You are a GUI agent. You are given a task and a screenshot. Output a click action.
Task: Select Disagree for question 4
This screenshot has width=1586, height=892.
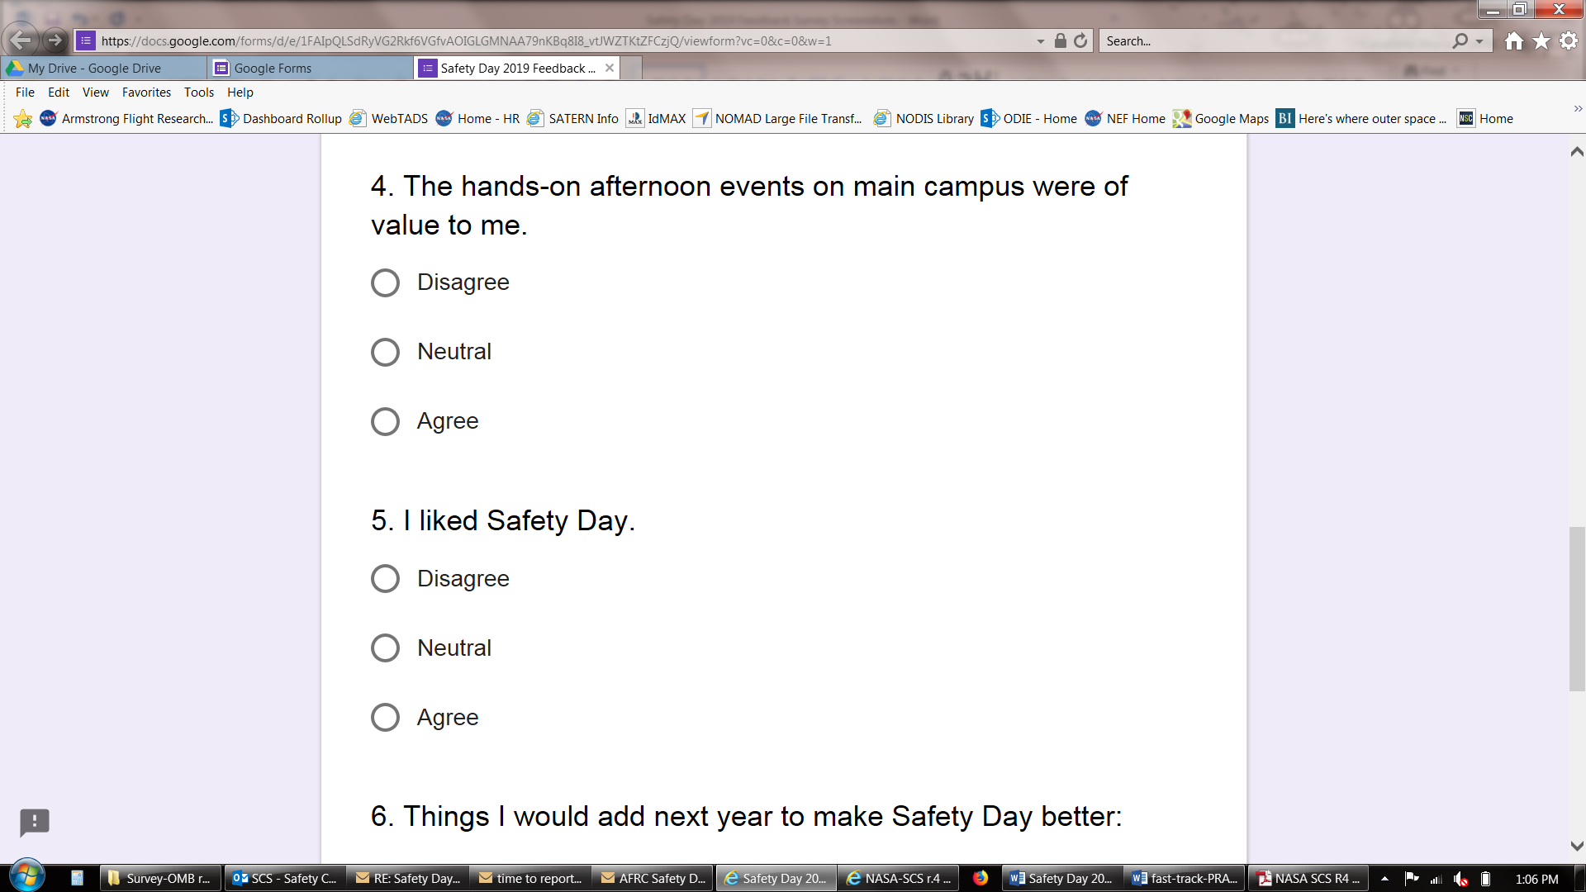tap(385, 282)
